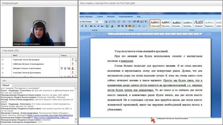The width and height of the screenshot is (223, 125).
Task: Align text left
Action: pyautogui.click(x=119, y=26)
